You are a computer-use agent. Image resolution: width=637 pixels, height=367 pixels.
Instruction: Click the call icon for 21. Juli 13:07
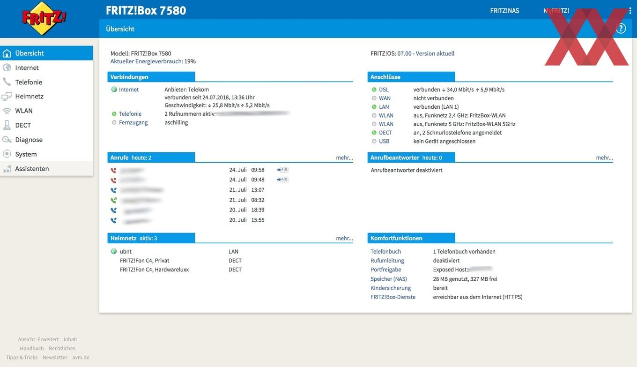(113, 190)
